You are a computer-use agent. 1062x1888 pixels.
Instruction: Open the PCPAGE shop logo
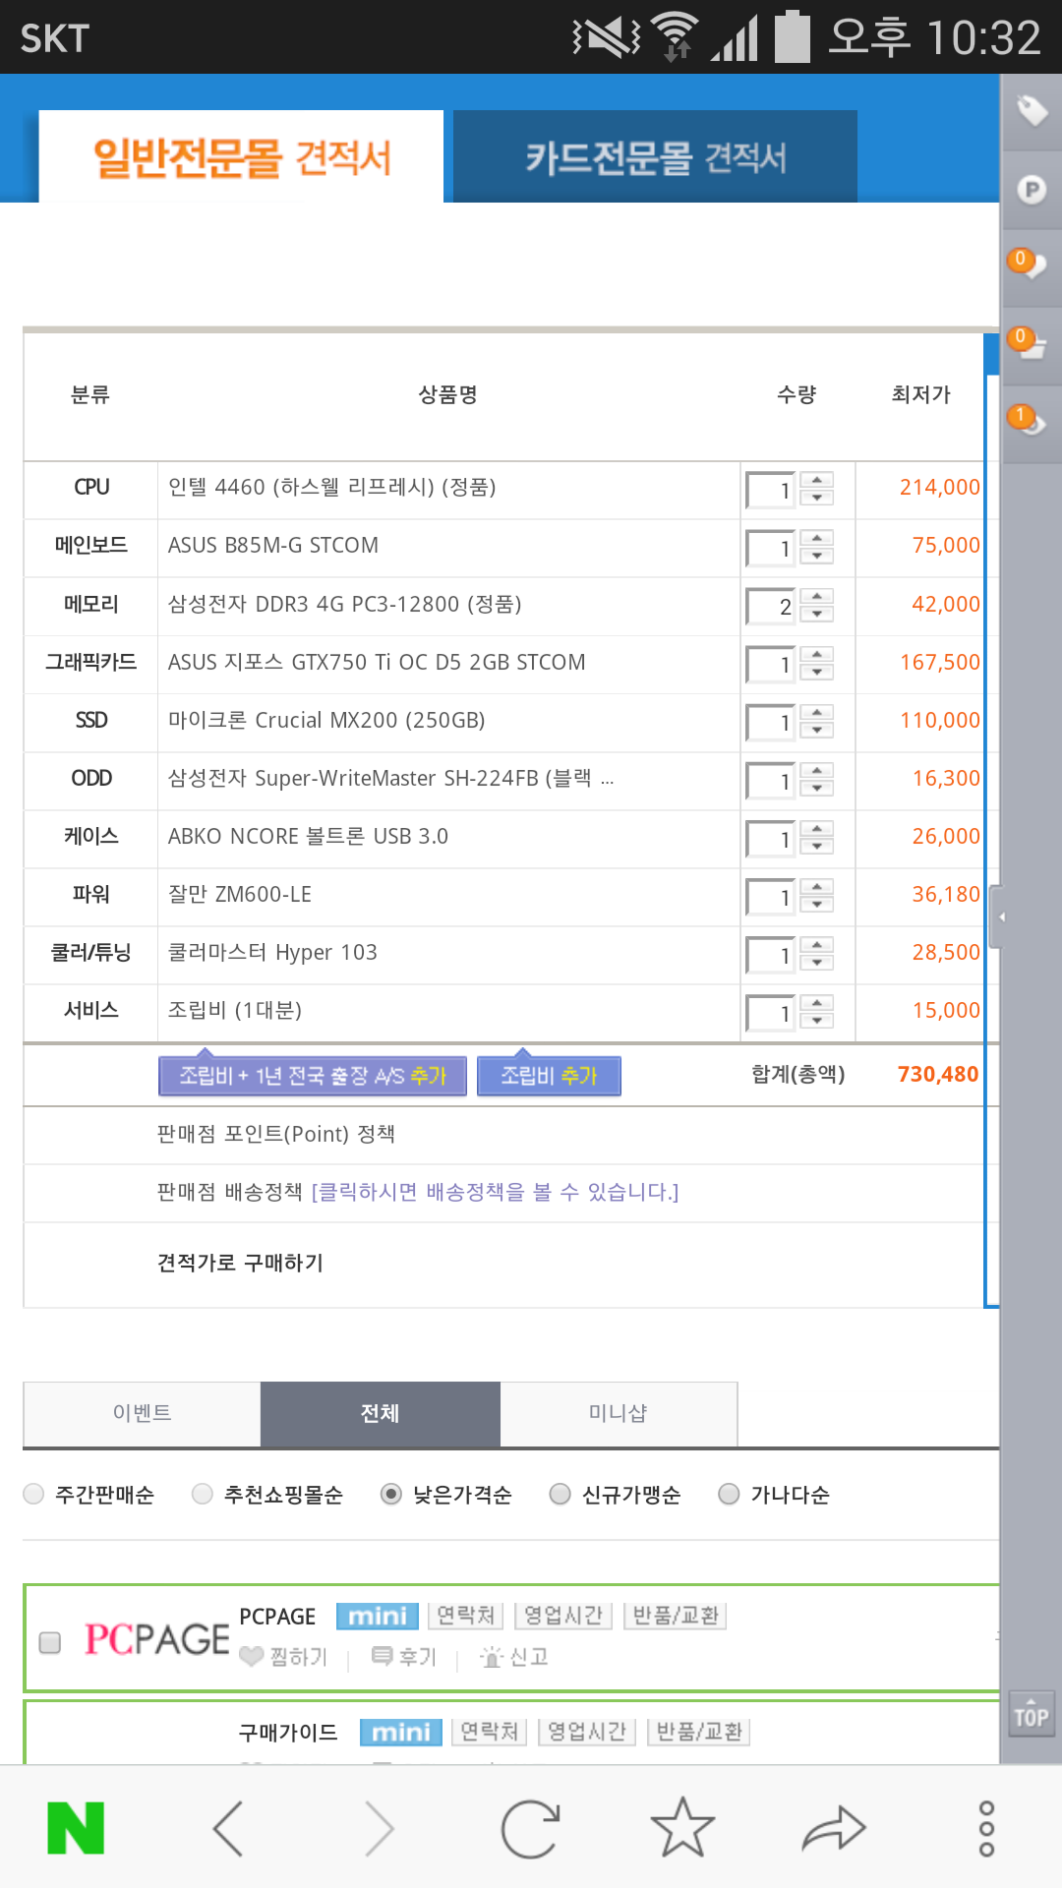point(156,1638)
